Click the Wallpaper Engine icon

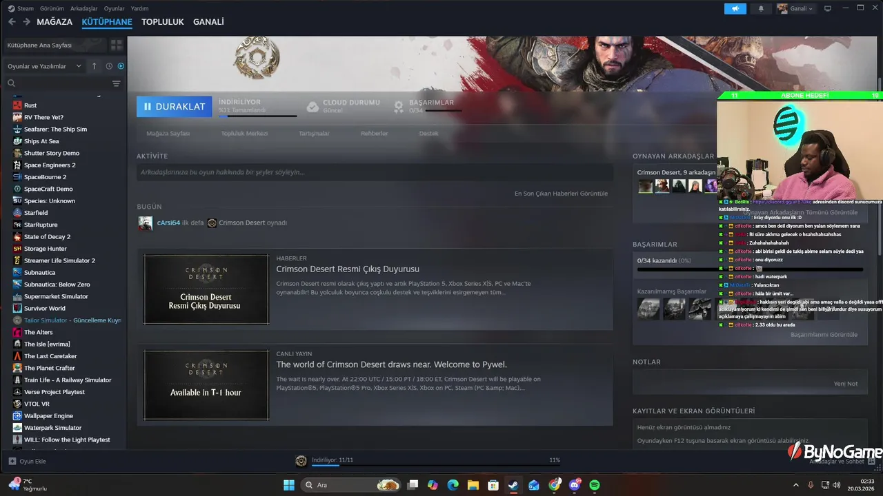pos(17,416)
